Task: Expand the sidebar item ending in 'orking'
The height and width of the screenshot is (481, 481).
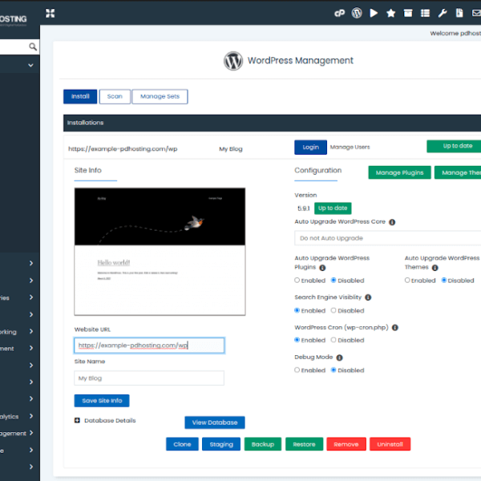Action: point(31,331)
